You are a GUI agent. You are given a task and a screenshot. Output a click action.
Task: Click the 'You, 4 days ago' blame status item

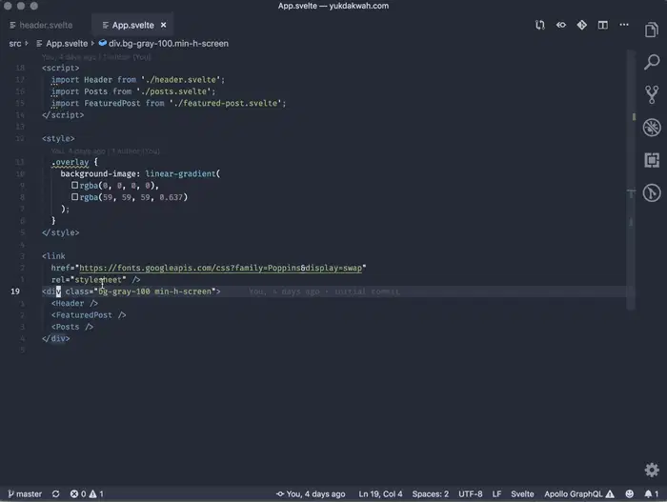311,494
